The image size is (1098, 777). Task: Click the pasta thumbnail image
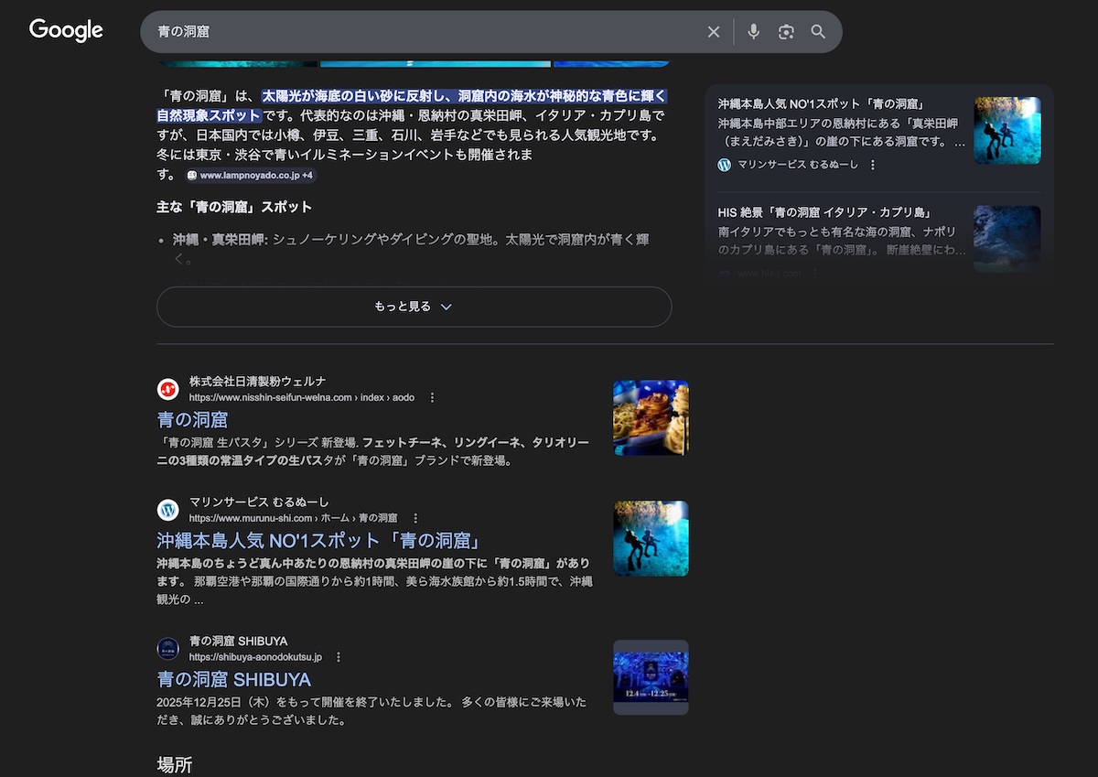pos(651,417)
